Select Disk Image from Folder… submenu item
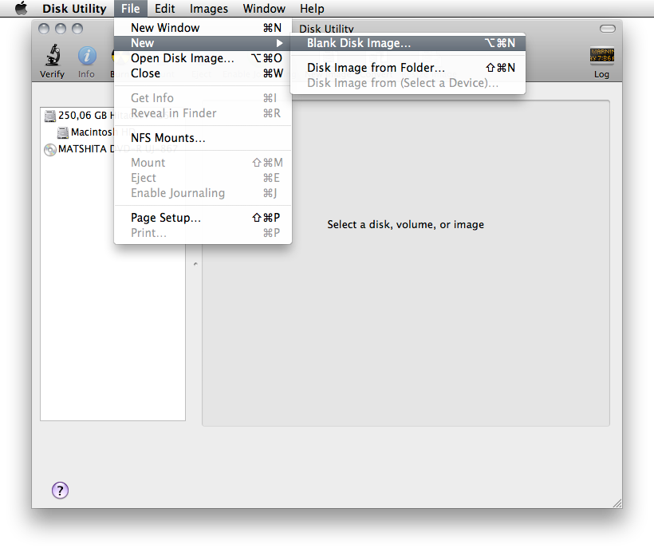654x552 pixels. [408, 68]
